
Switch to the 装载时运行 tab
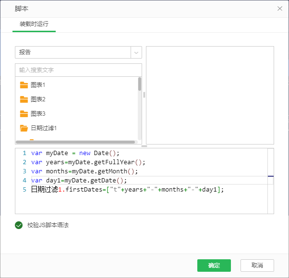click(x=34, y=24)
